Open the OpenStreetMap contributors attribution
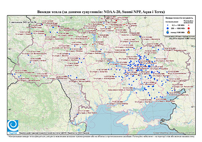This screenshot has width=202, height=142. click(174, 133)
